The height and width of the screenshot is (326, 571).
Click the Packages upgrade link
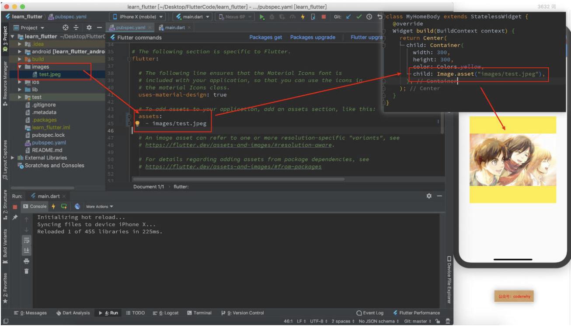(x=313, y=38)
